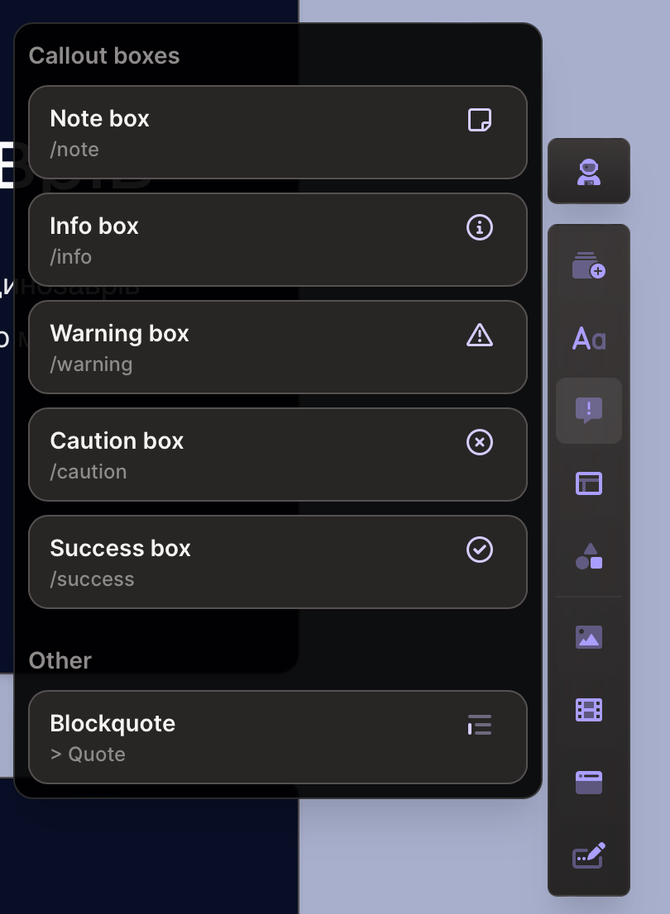670x914 pixels.
Task: Insert a Blockquote
Action: coord(248,737)
